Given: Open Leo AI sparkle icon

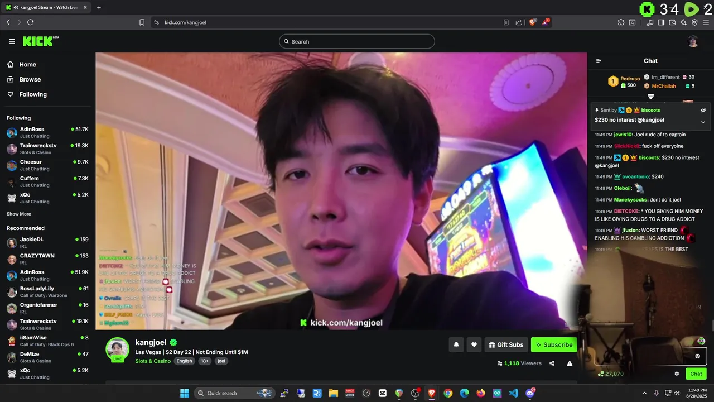Looking at the screenshot, I should (683, 22).
